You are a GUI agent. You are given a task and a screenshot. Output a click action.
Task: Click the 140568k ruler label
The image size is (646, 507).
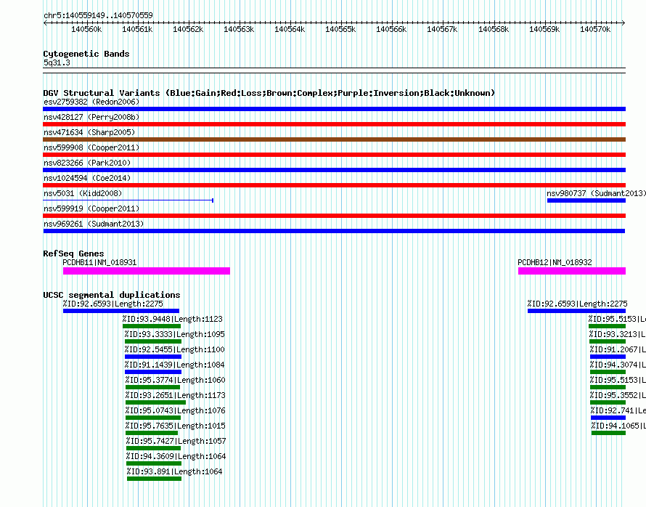(494, 29)
